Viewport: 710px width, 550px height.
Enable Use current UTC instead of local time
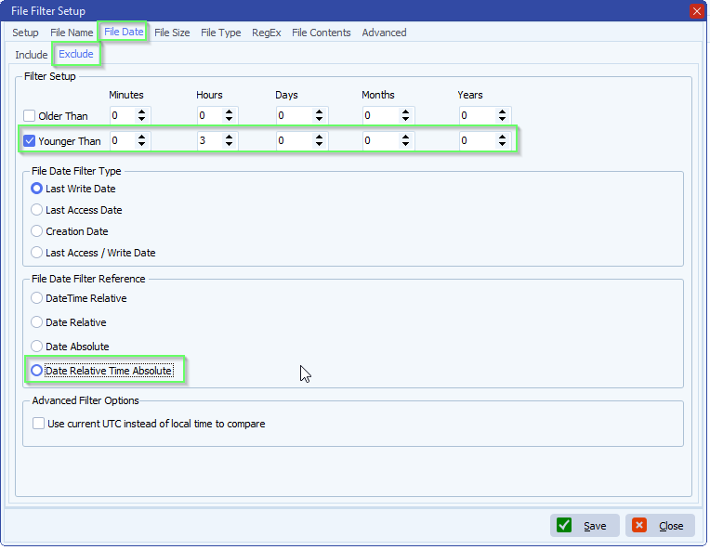[x=38, y=424]
